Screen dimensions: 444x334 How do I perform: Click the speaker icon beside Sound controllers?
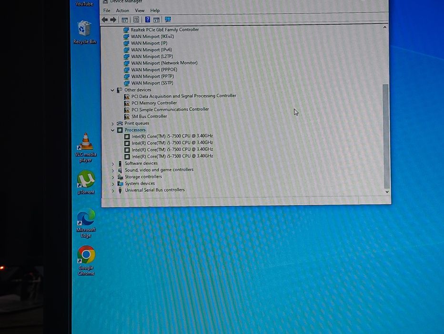click(120, 170)
